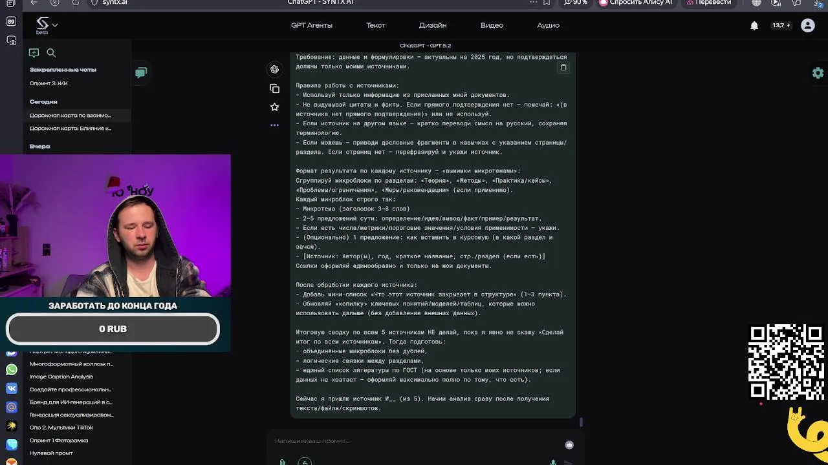Start a new chat with the plus-bubble icon

tap(34, 53)
